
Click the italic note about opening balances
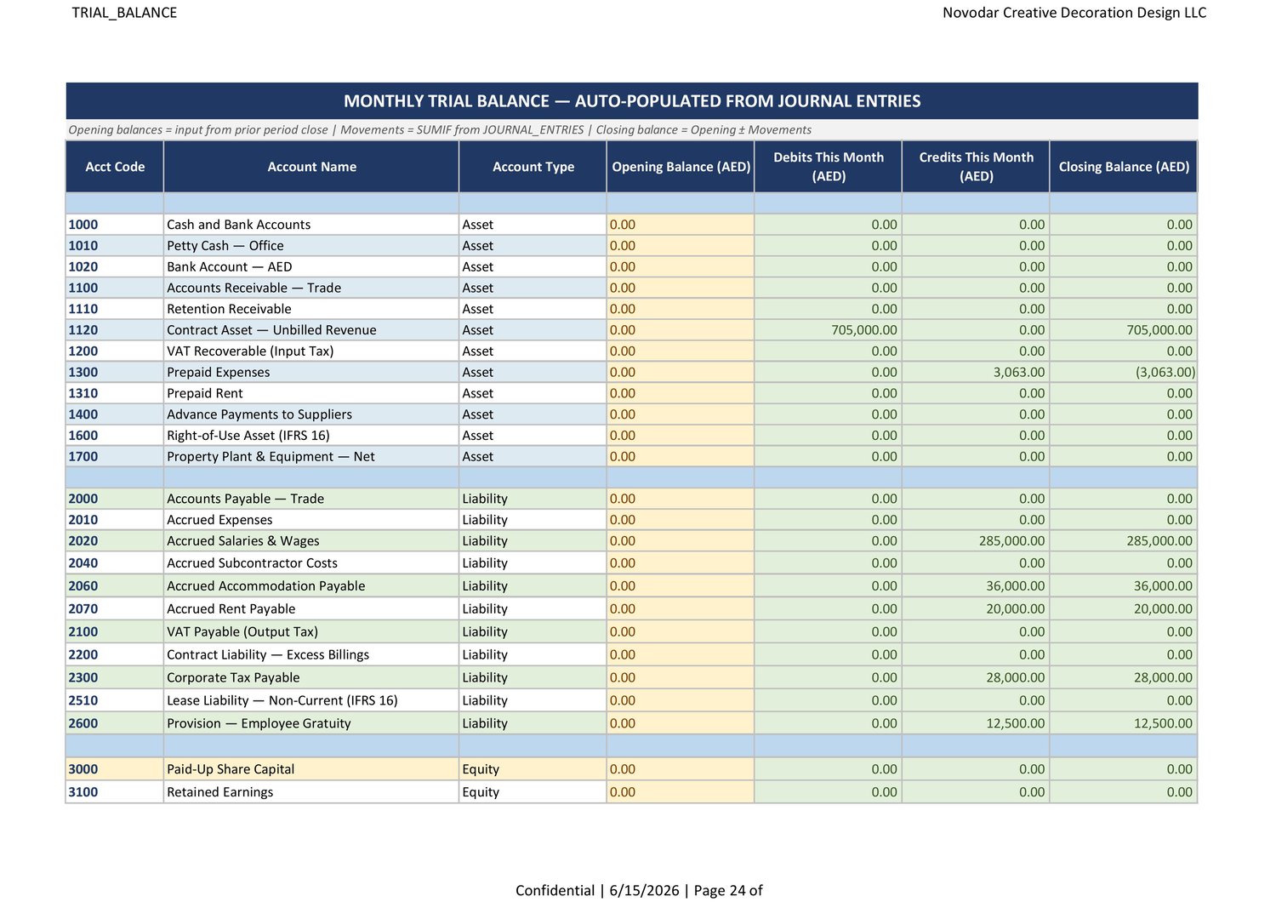coord(440,130)
